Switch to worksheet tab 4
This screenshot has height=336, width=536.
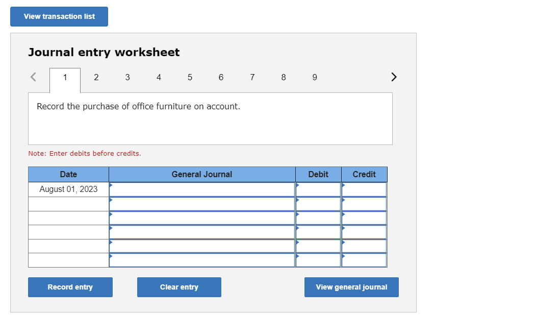point(159,77)
